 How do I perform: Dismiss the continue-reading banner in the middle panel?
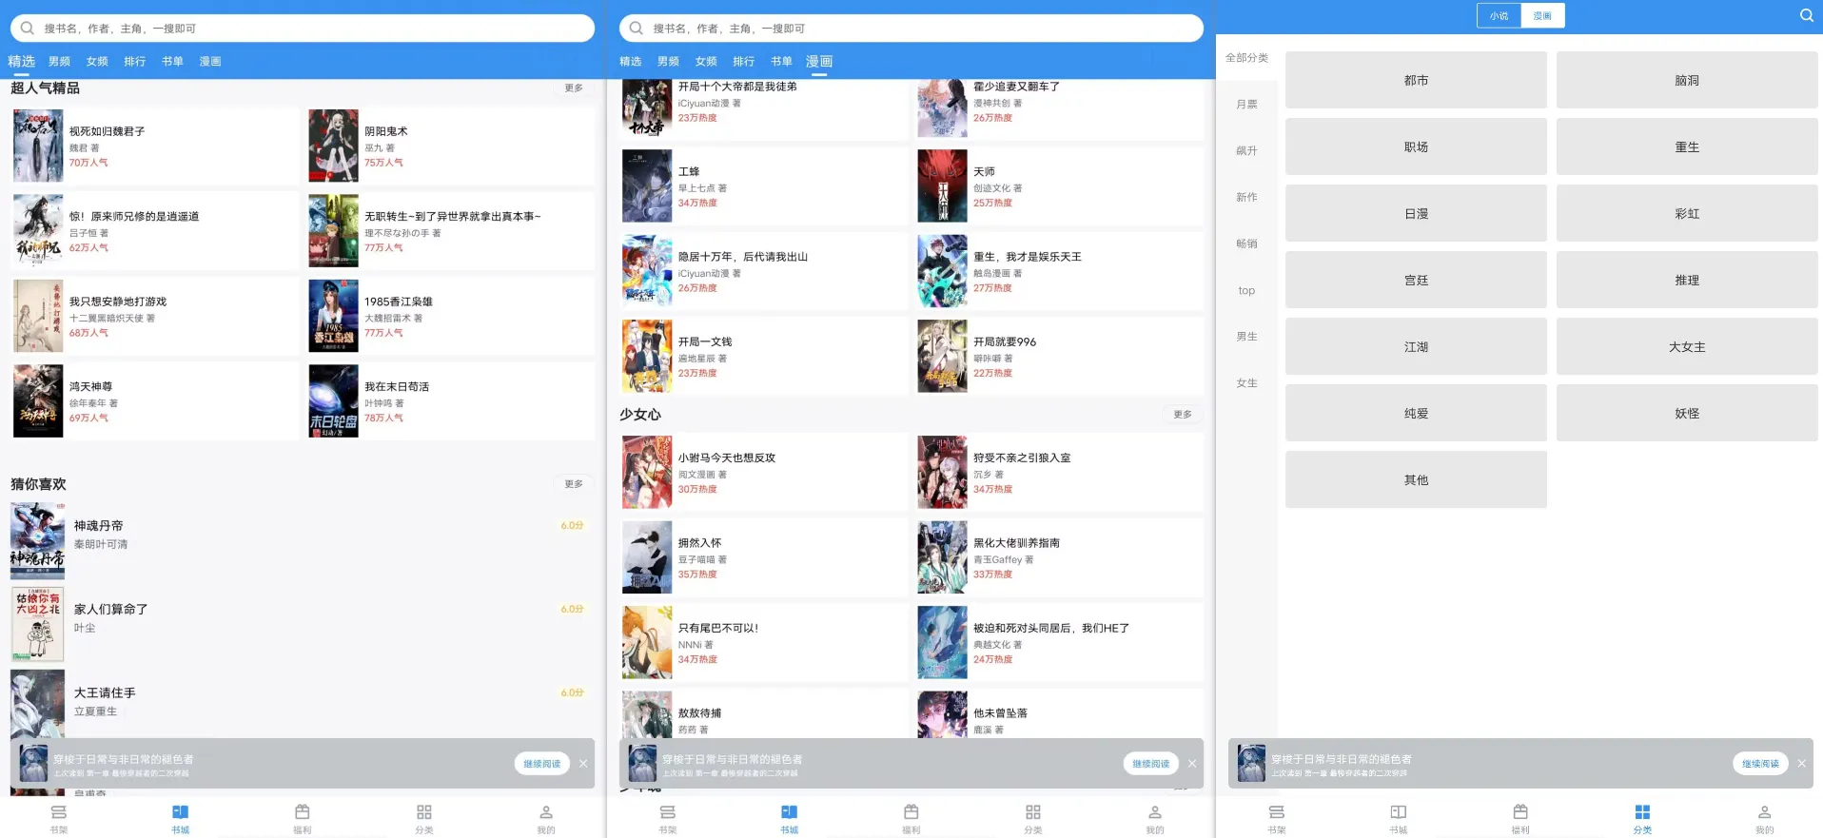(x=1192, y=763)
